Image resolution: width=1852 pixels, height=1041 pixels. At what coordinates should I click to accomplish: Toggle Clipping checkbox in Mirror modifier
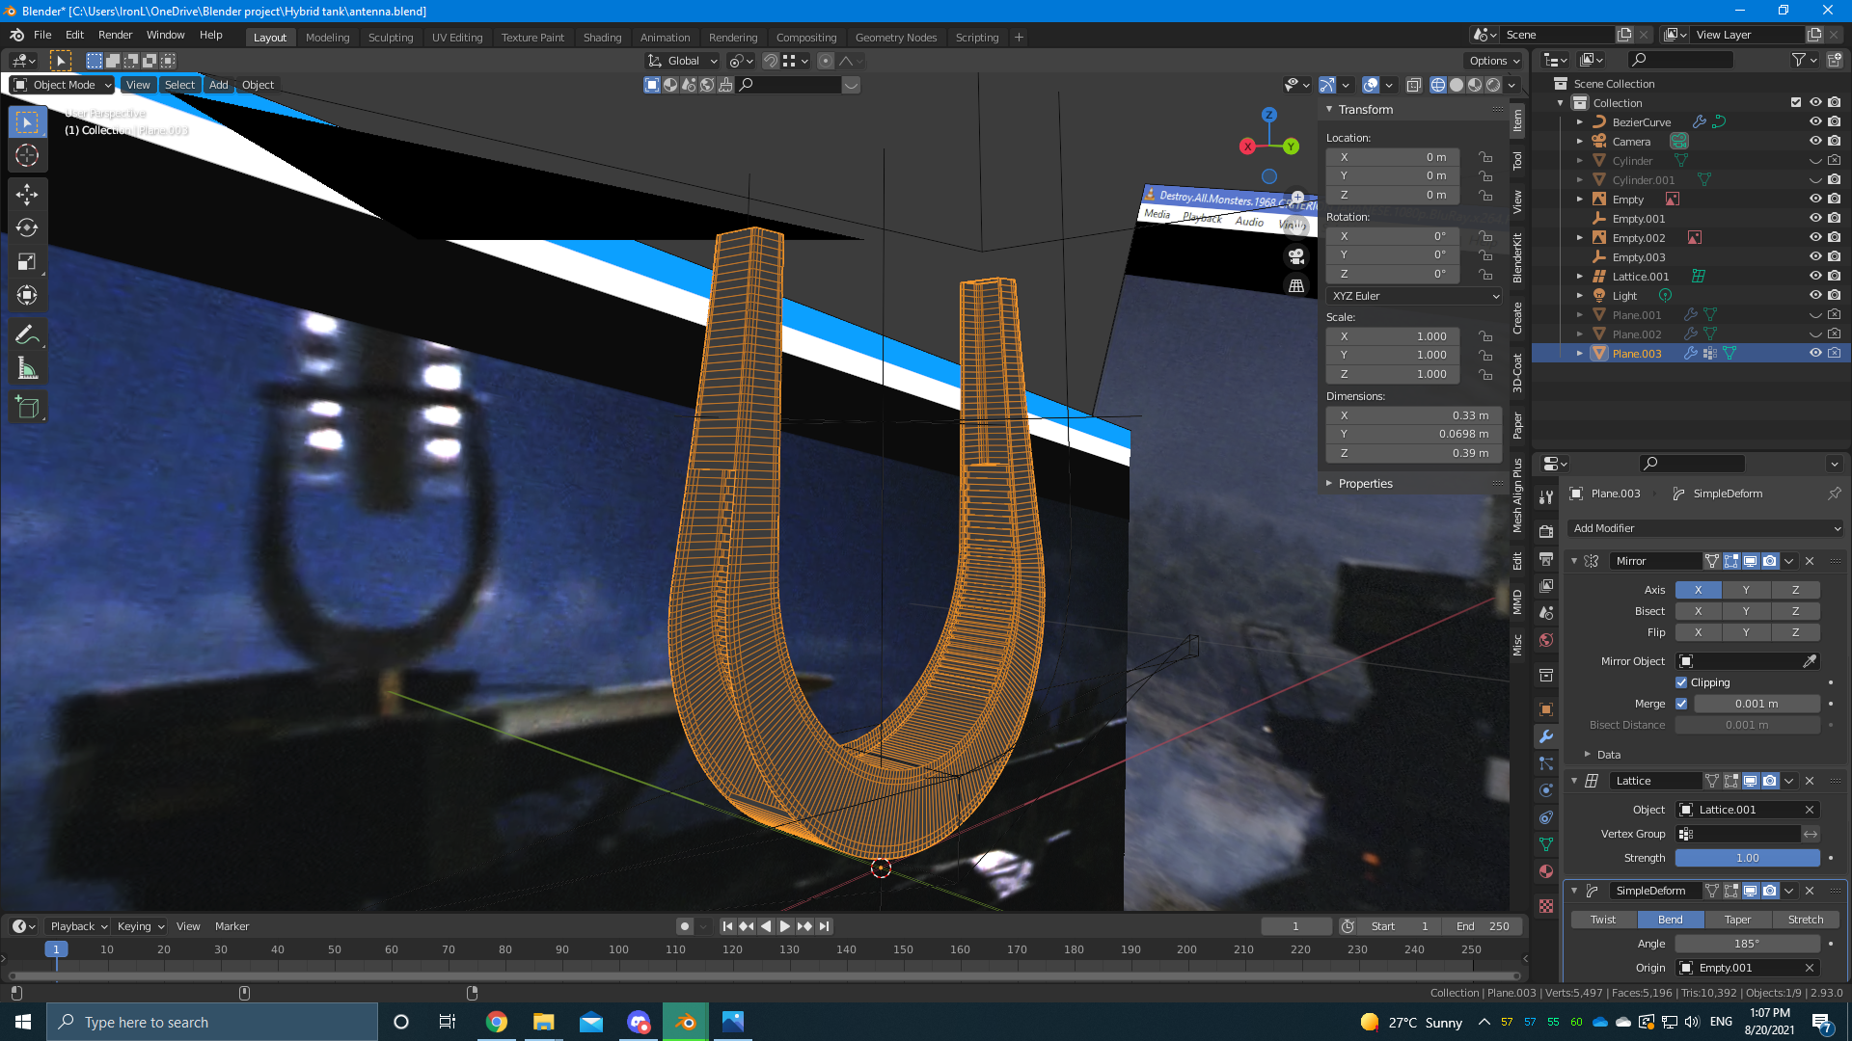pos(1681,682)
